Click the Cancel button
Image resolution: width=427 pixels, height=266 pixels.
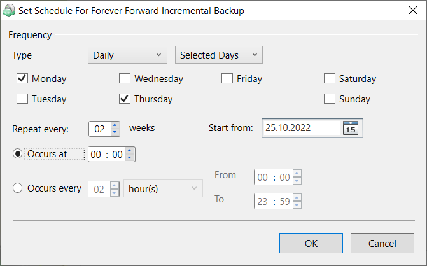point(382,243)
